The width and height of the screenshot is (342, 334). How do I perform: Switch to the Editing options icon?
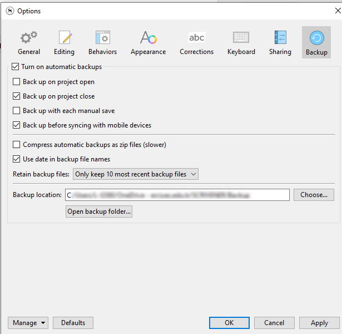[65, 43]
